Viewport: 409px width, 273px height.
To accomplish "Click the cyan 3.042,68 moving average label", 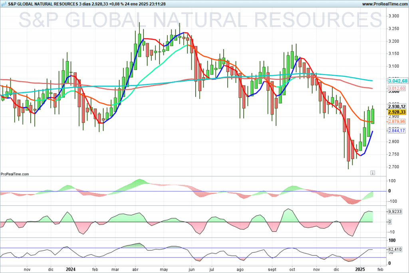I will pyautogui.click(x=398, y=81).
